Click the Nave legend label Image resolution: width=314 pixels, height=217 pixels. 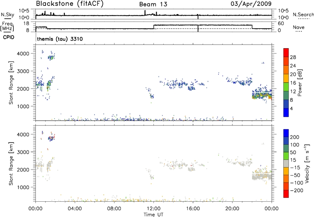click(x=298, y=27)
